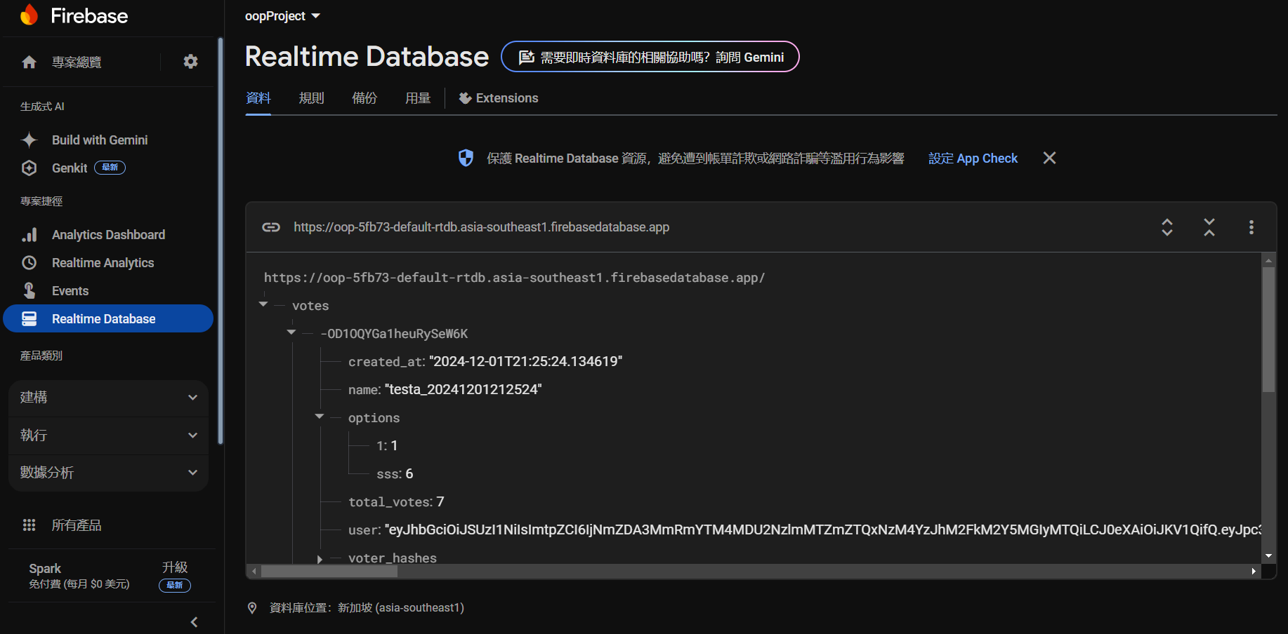Open Build with Gemini
Image resolution: width=1288 pixels, height=634 pixels.
click(100, 140)
